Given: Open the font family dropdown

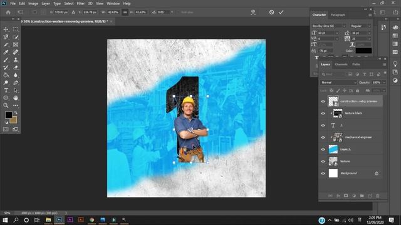Looking at the screenshot, I should 344,26.
